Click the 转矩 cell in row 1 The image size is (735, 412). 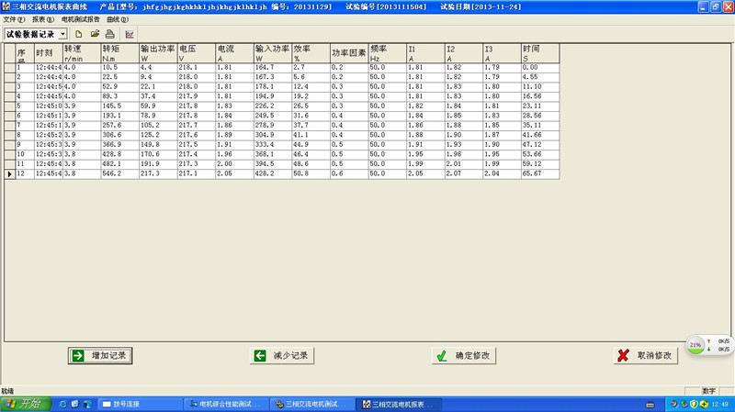coord(119,68)
